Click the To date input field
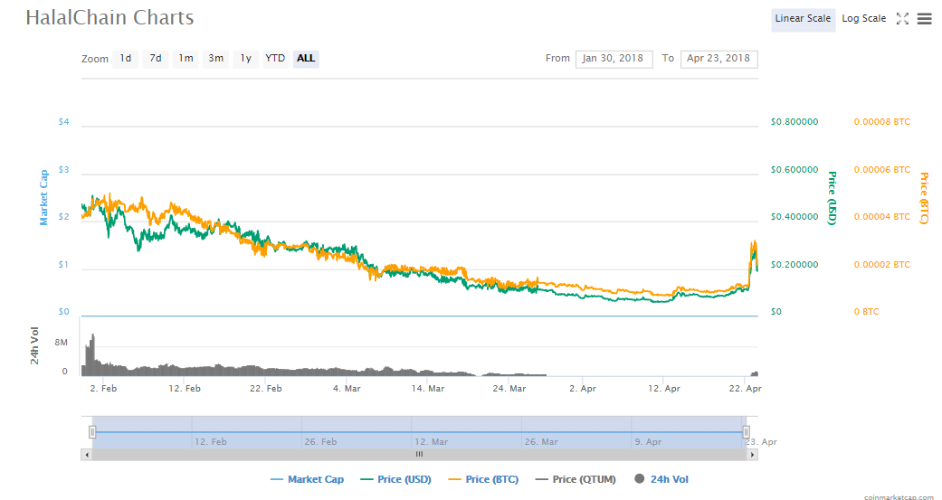Screen dimensions: 942x500 (x=718, y=59)
